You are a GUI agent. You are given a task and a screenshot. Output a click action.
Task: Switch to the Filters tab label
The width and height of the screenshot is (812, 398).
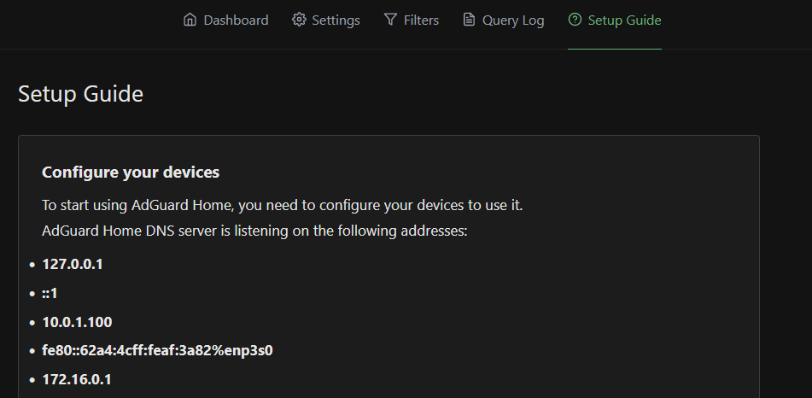click(421, 20)
